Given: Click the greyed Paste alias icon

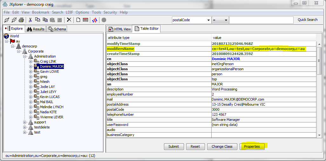Looking at the screenshot, I should (60, 20).
